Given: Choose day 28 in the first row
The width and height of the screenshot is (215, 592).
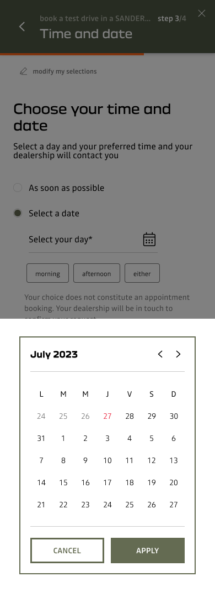Looking at the screenshot, I should click(130, 416).
